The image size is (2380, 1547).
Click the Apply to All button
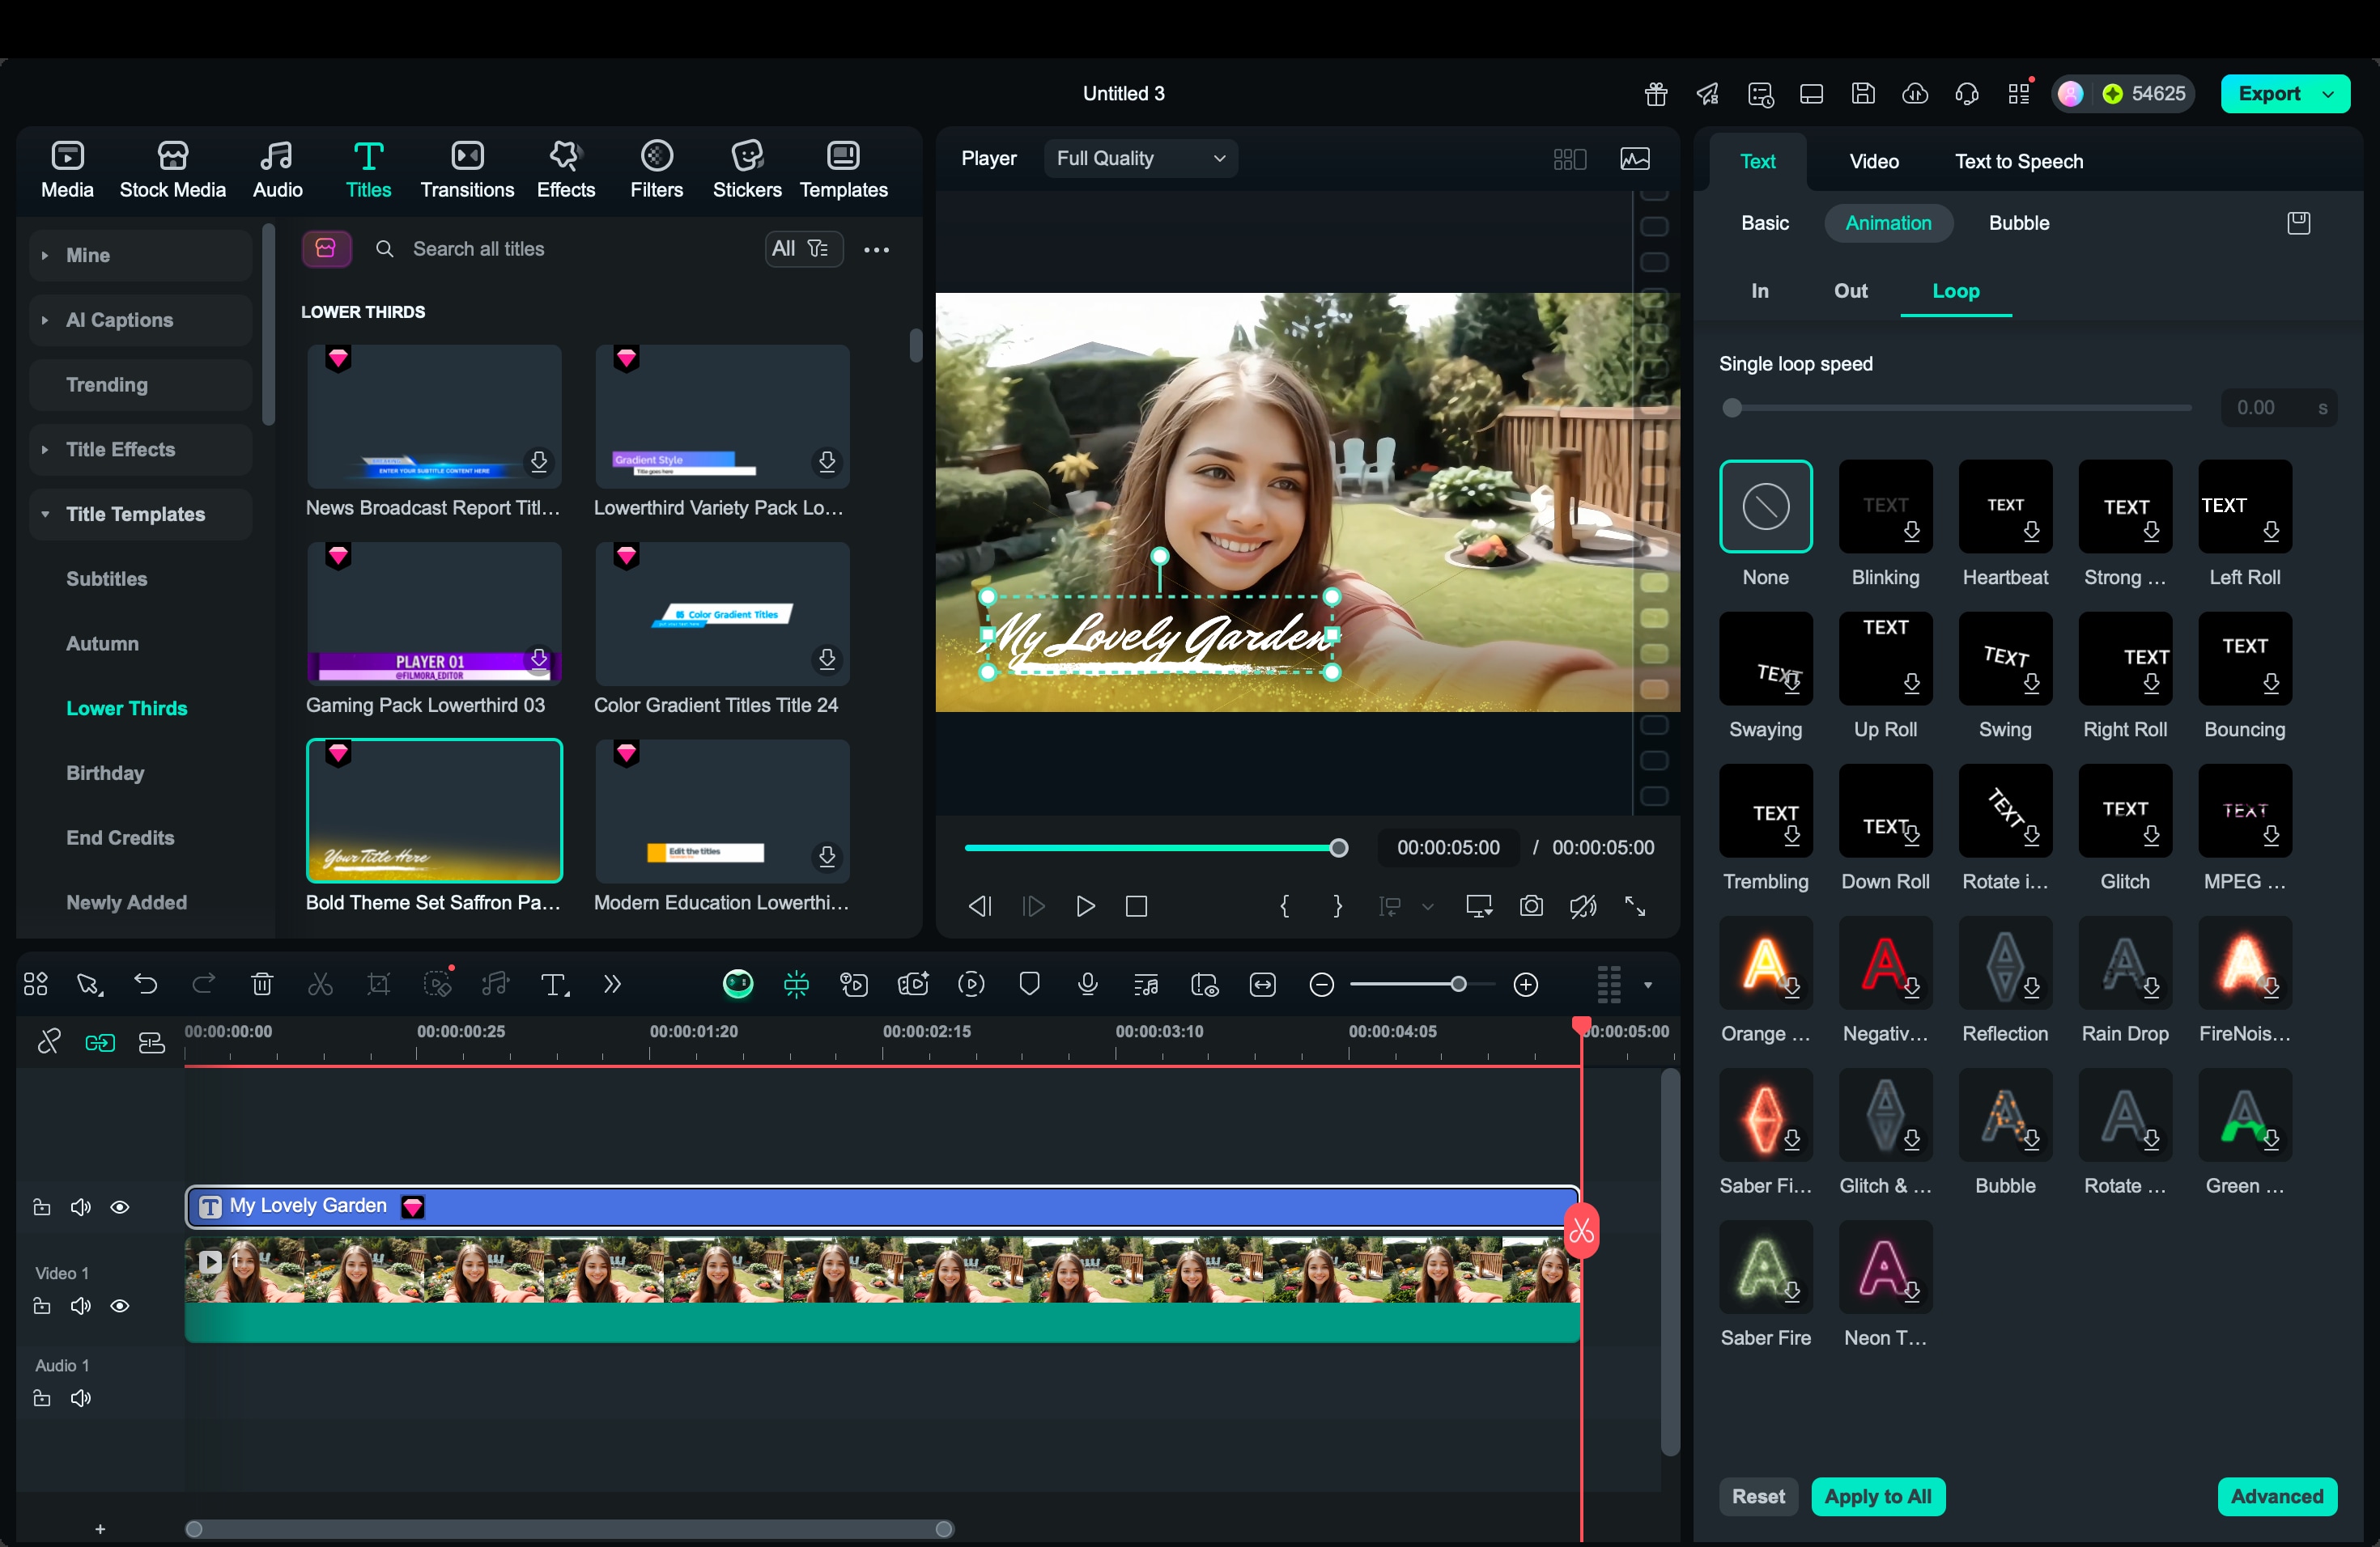(1877, 1496)
